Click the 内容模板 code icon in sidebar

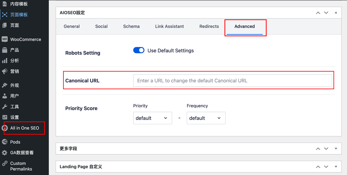[x=5, y=4]
